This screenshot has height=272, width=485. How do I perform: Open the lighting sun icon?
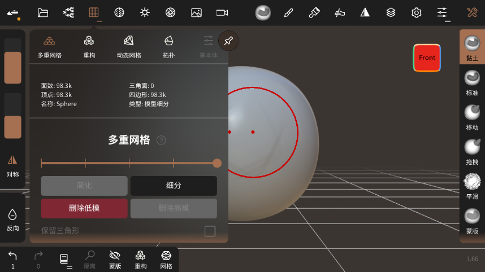(145, 12)
